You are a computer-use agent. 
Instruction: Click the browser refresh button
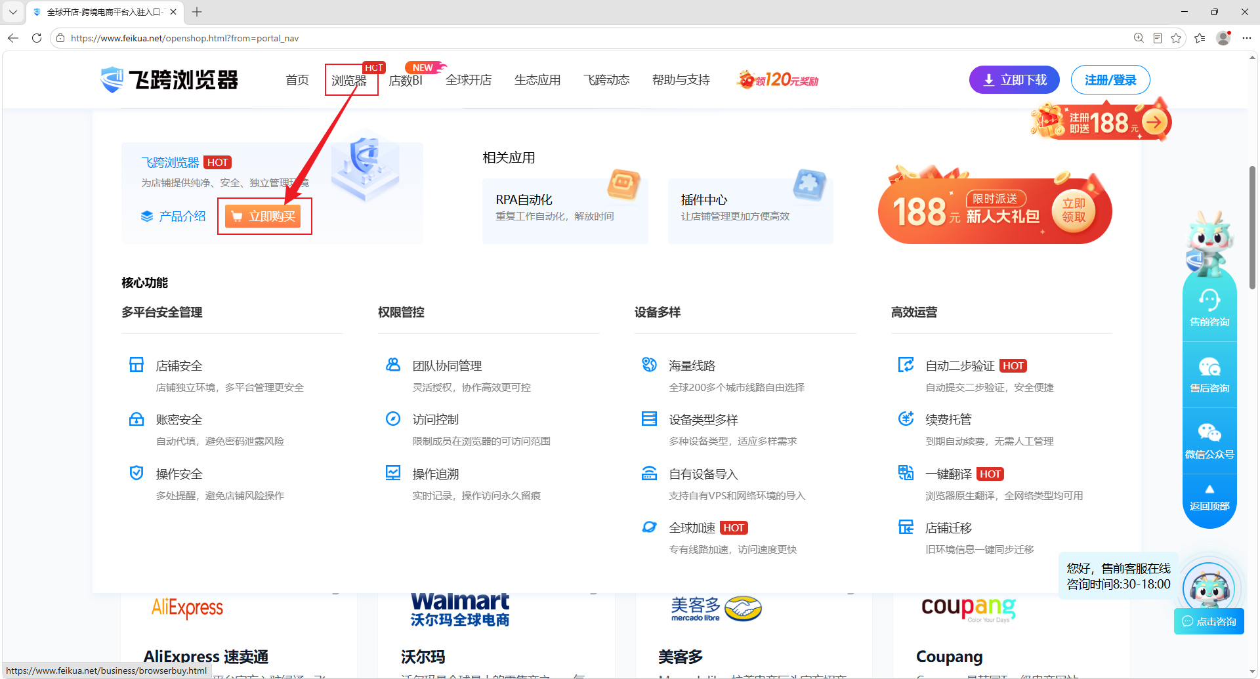(37, 38)
